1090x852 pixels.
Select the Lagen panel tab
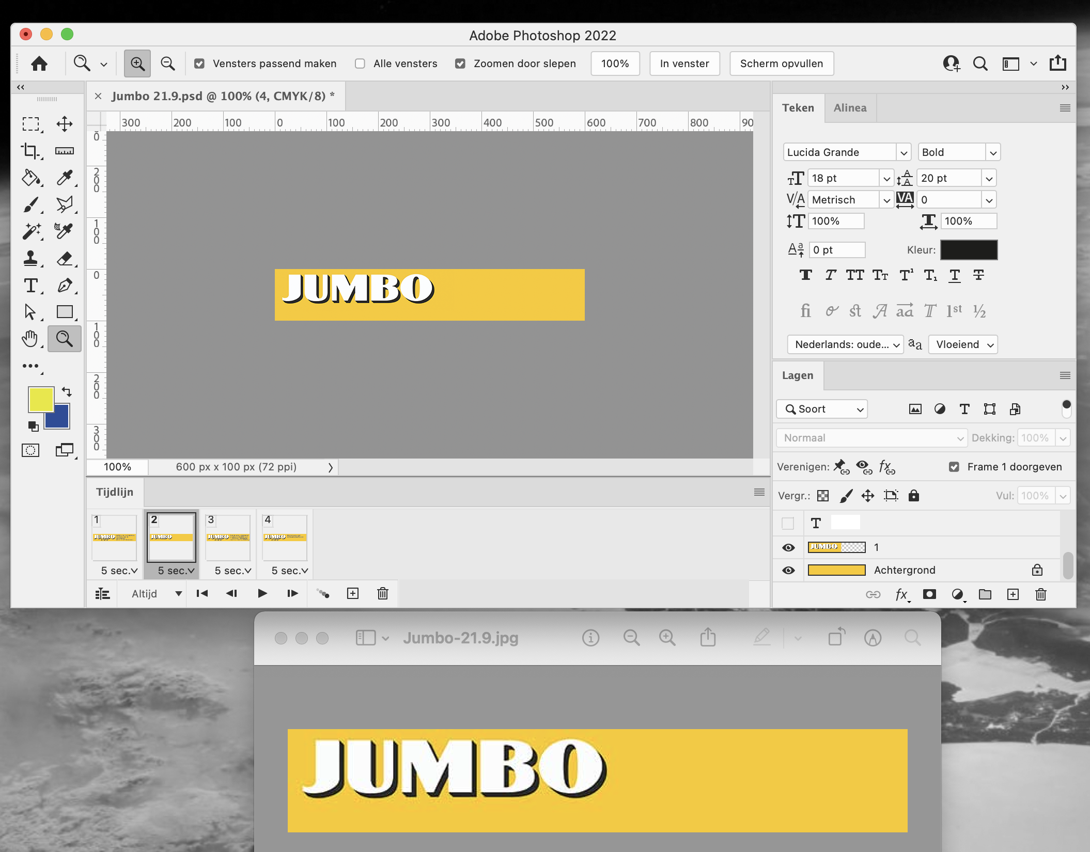point(798,375)
